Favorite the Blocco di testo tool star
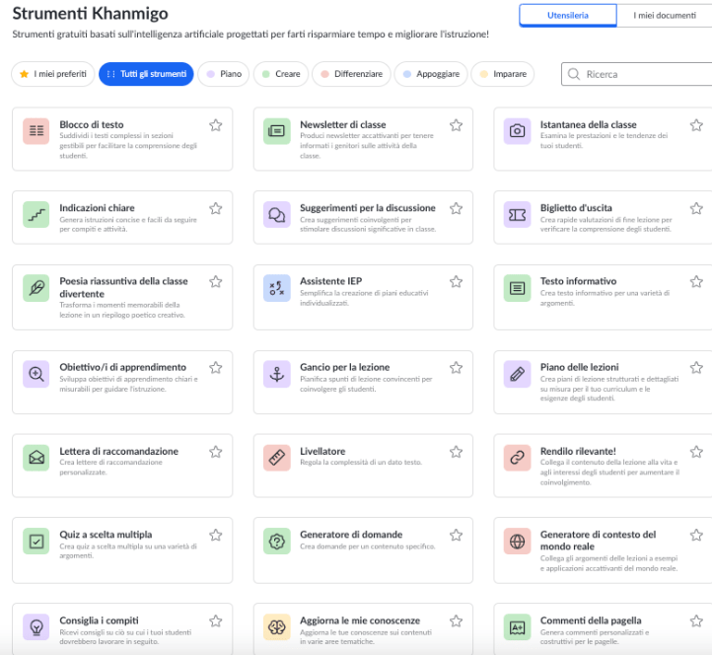Screen dimensions: 712x655 tap(215, 125)
